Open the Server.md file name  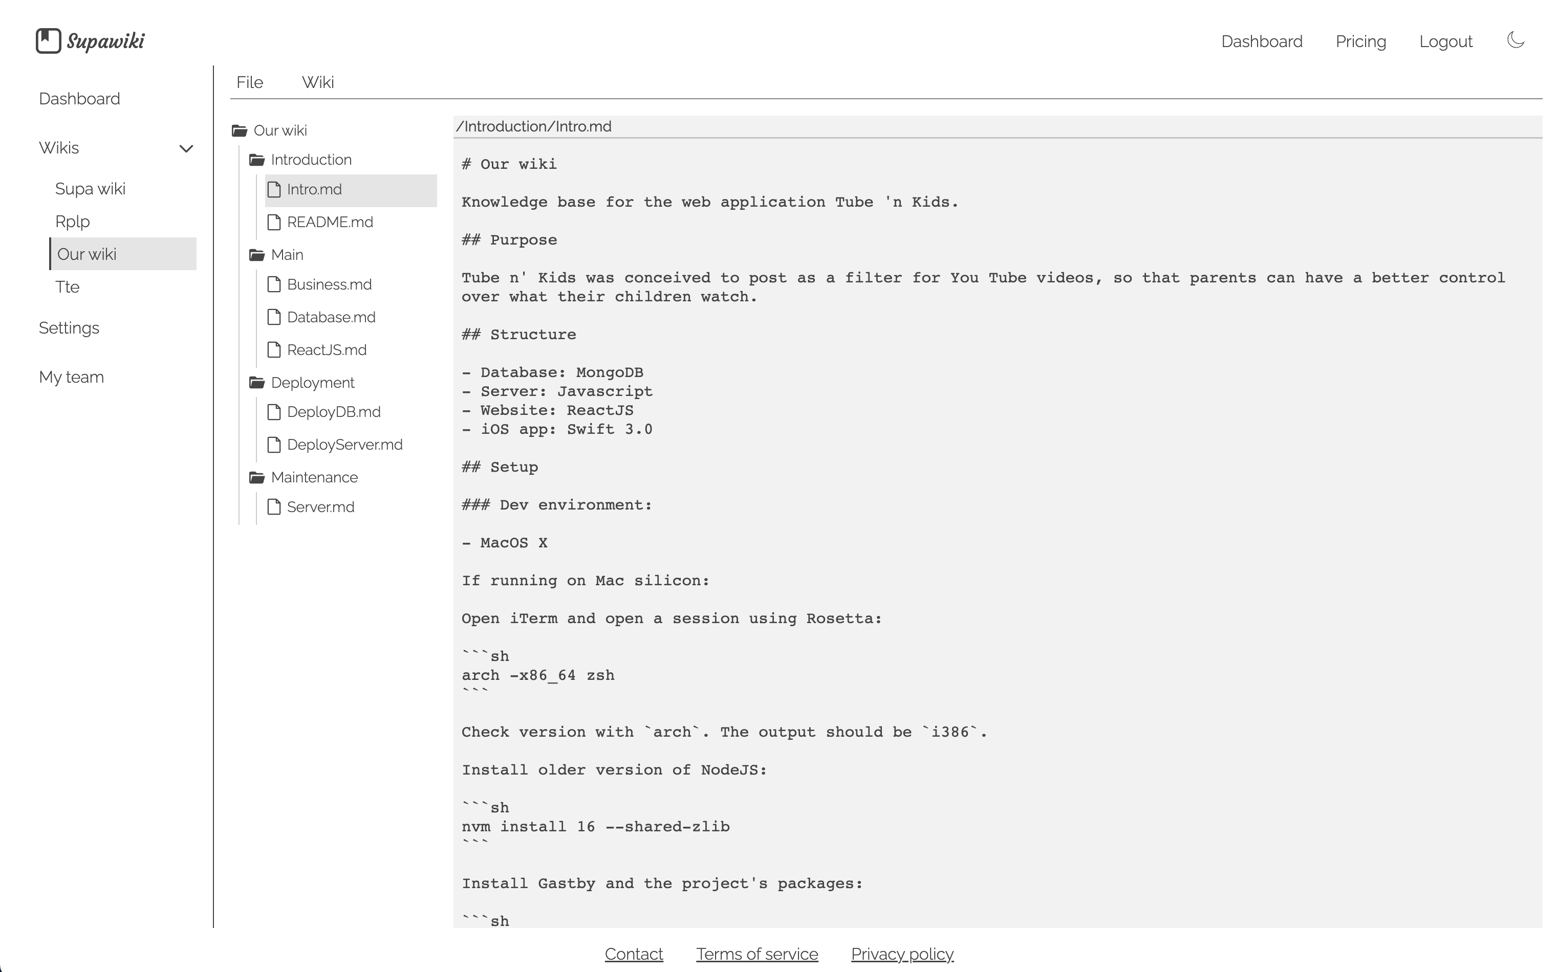320,507
